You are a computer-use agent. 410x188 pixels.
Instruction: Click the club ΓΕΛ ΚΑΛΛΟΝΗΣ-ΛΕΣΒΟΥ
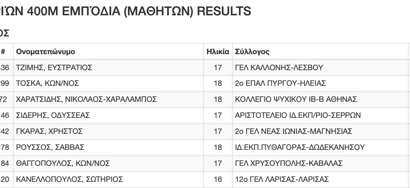tap(279, 67)
